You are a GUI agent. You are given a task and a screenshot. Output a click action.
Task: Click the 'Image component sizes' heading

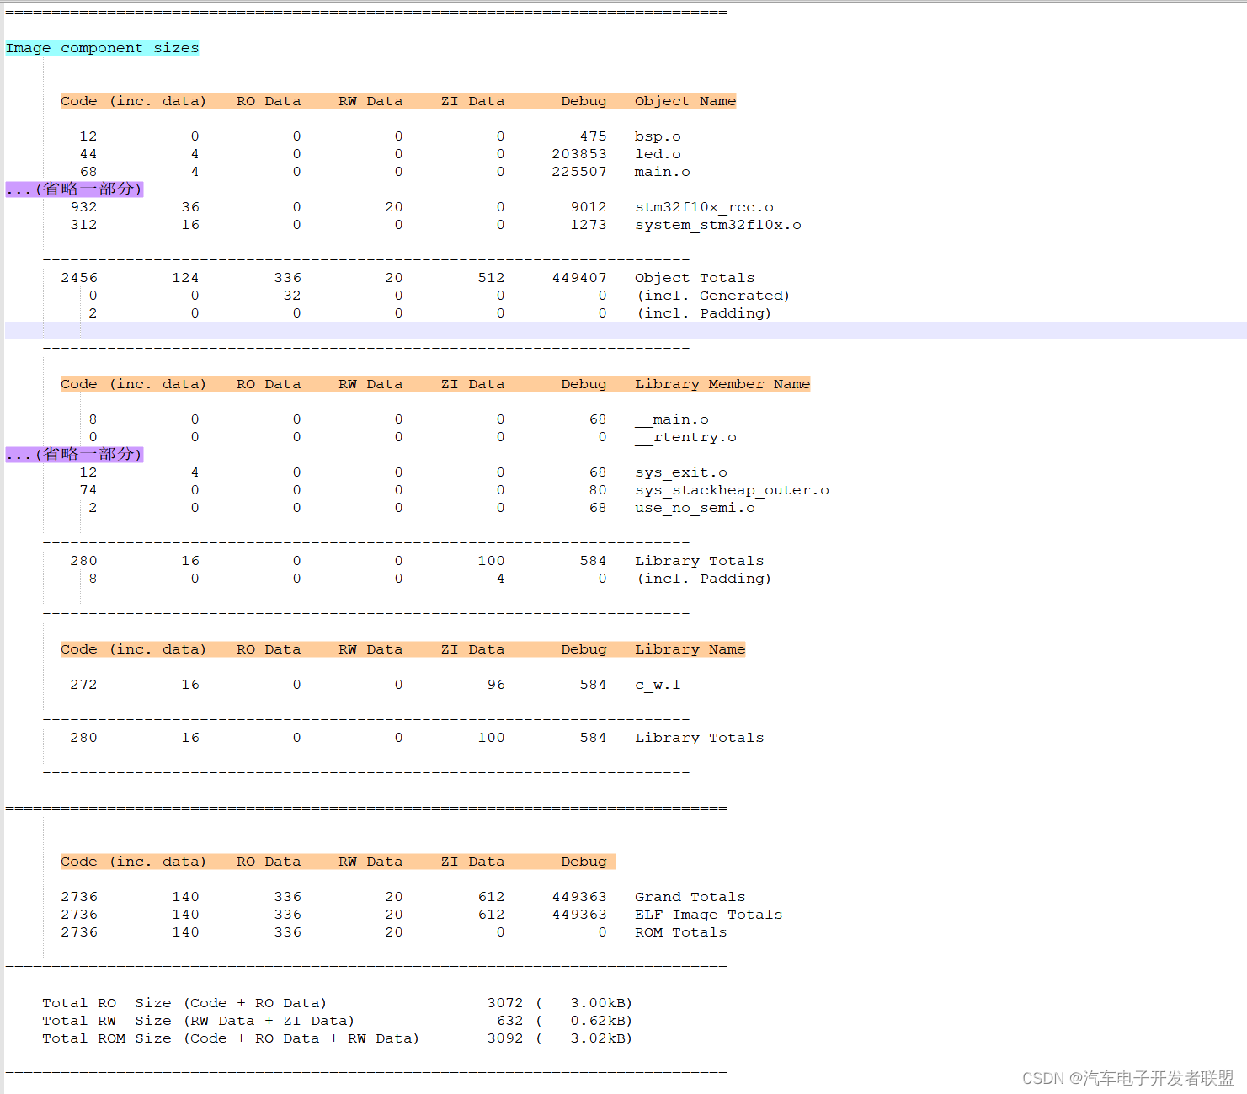(101, 48)
